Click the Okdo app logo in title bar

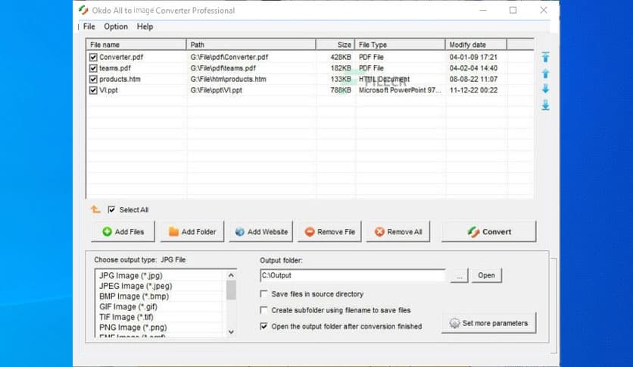click(83, 10)
